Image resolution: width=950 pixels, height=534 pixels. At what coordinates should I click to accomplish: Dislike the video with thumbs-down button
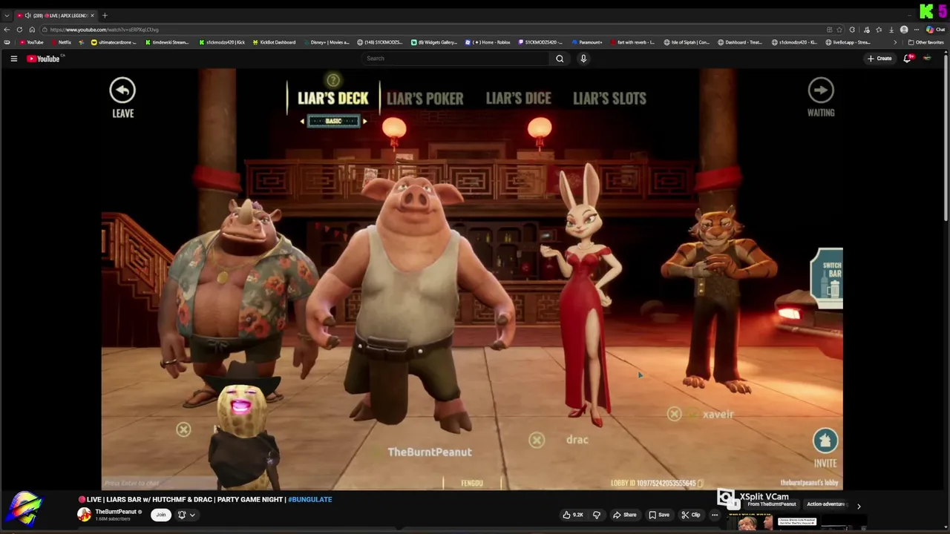click(x=596, y=515)
